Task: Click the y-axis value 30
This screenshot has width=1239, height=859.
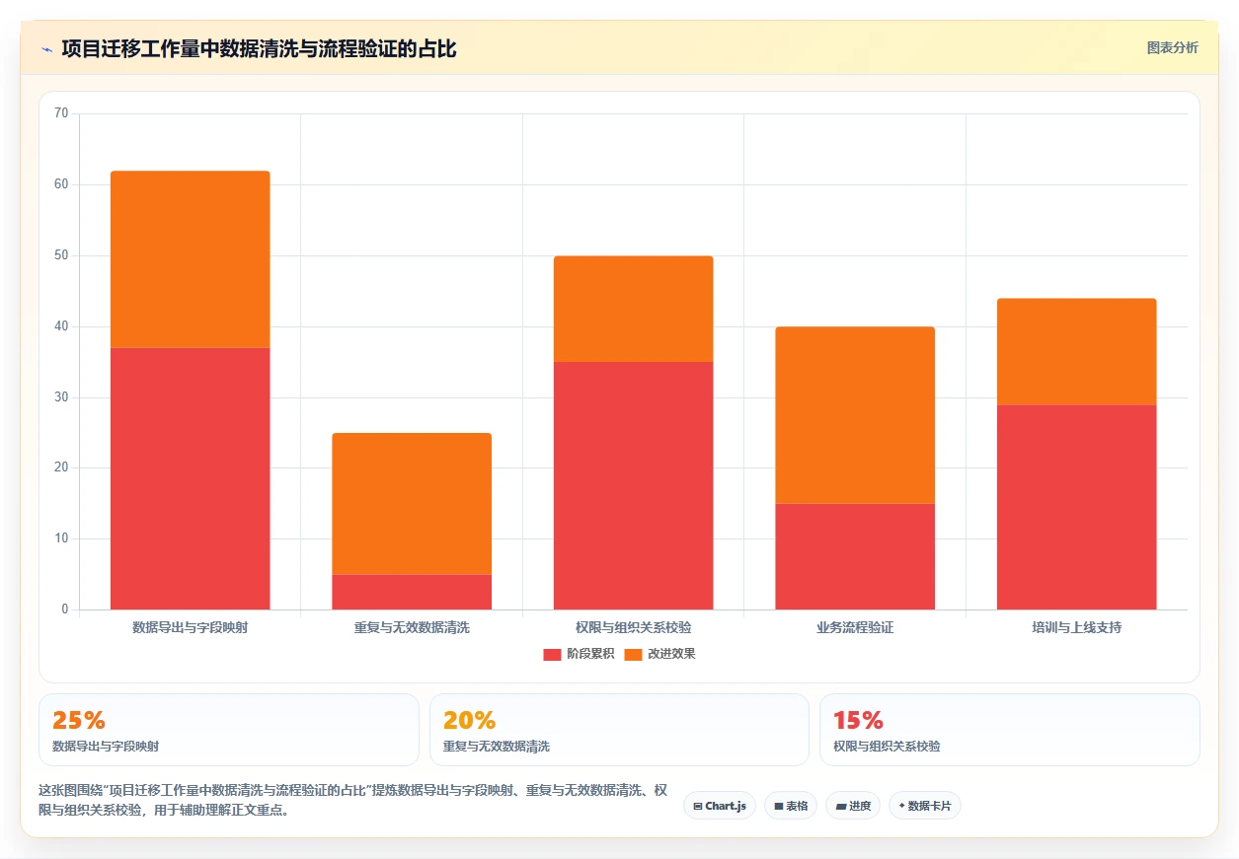Action: pyautogui.click(x=61, y=397)
